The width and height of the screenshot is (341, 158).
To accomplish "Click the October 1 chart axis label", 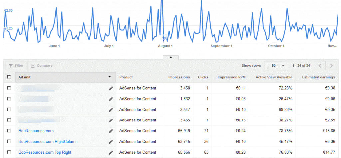I will point(276,46).
